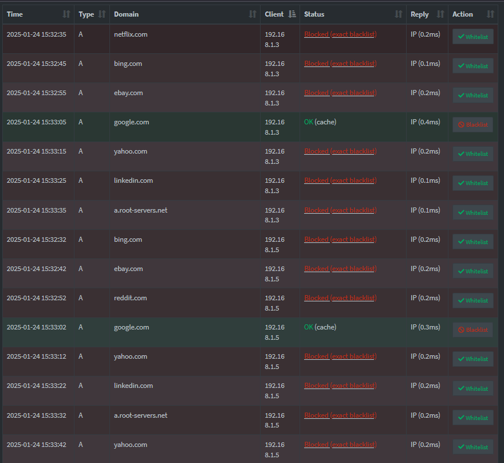This screenshot has width=504, height=463.
Task: Click client 192.168.1.5 in reddit.com row
Action: (274, 303)
